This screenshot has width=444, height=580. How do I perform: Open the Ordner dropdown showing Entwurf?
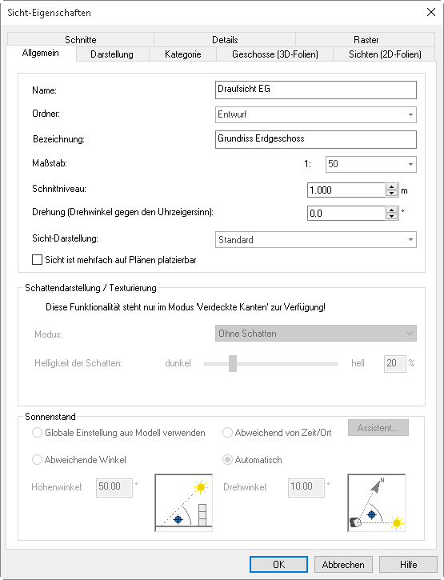tap(316, 114)
